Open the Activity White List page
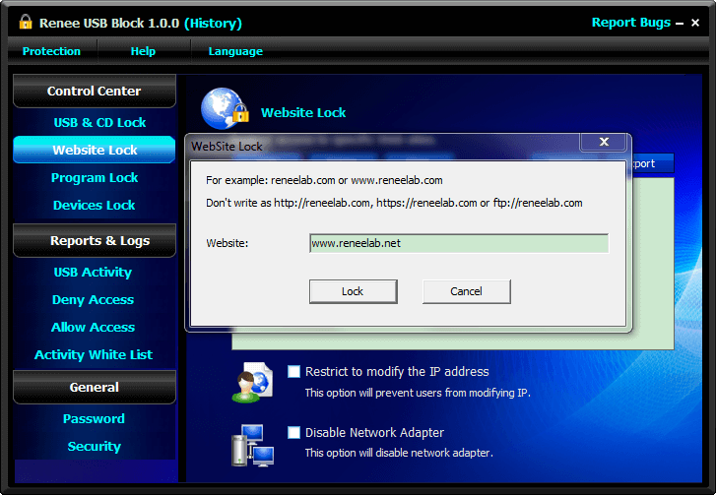 pyautogui.click(x=94, y=355)
